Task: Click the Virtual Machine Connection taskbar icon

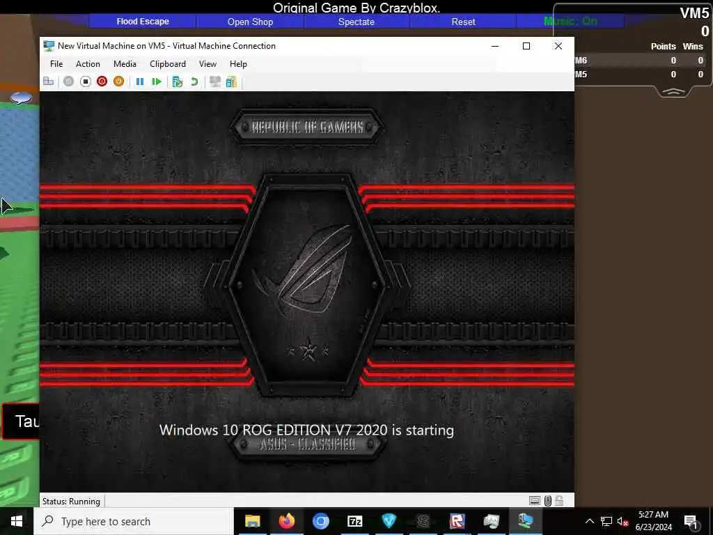Action: 525,521
